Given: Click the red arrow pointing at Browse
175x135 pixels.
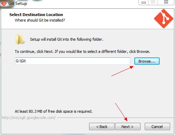Looking at the screenshot, I should coord(122,71).
